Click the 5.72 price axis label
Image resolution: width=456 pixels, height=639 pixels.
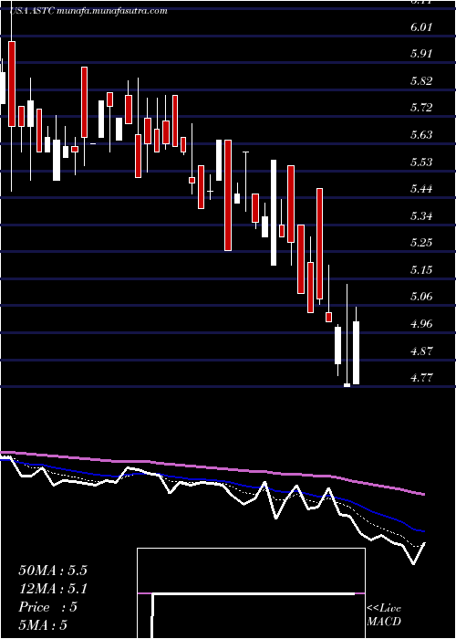click(x=421, y=108)
